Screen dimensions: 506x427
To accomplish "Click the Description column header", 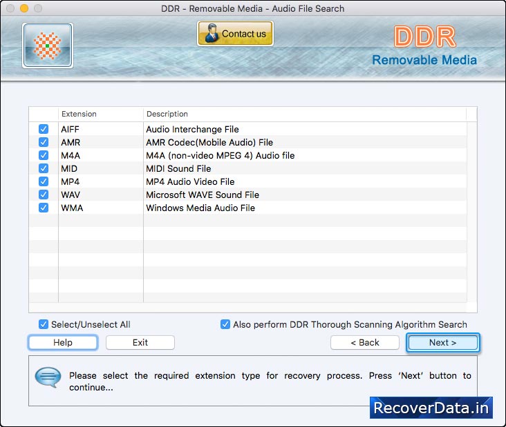I will pos(305,114).
